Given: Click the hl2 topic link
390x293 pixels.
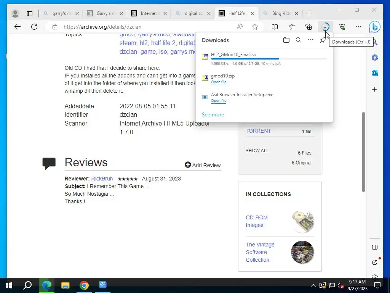Looking at the screenshot, I should (x=144, y=43).
